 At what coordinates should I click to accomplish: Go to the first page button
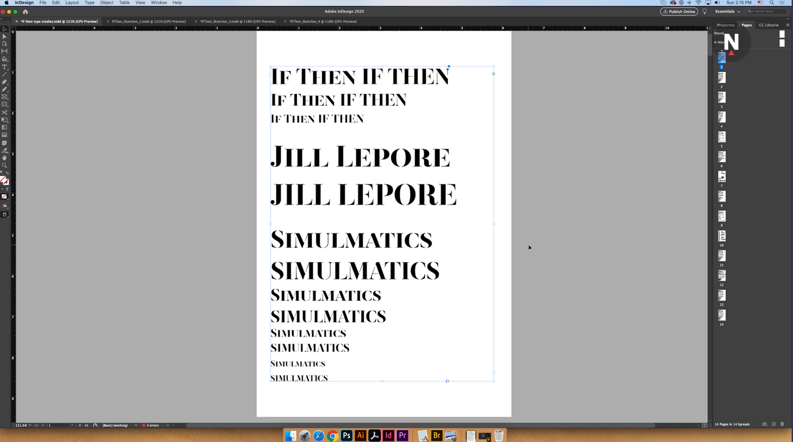[36, 425]
